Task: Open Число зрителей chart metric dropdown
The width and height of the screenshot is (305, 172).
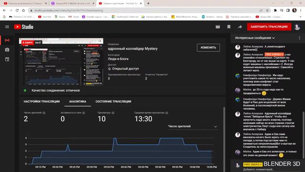Action: click(x=193, y=126)
